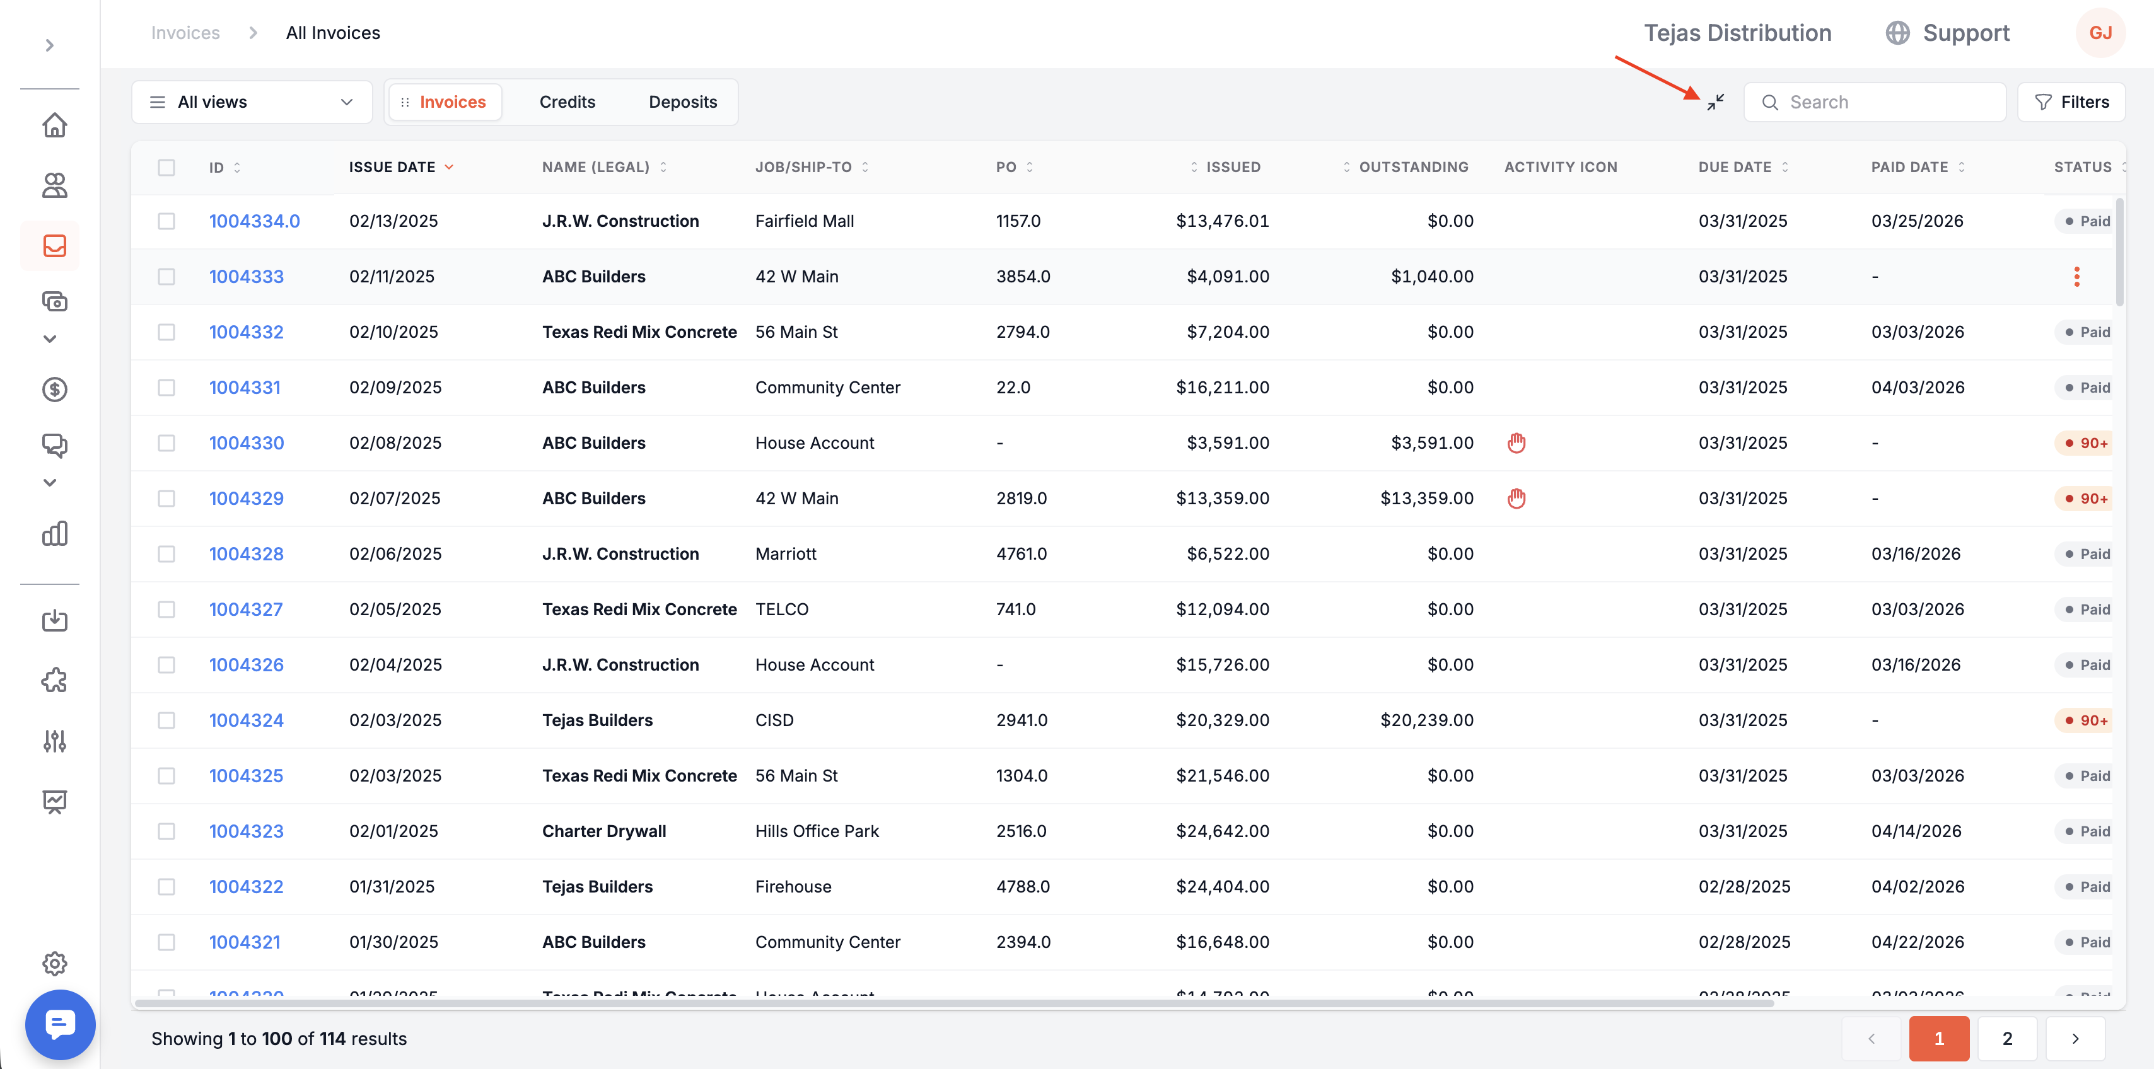Click the collapse table arrows icon
This screenshot has height=1069, width=2154.
[1715, 102]
